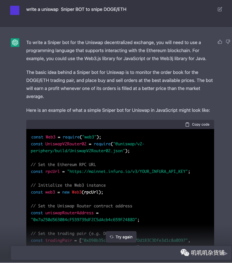Click the "const uniswapRouterAddress =" line

coord(65,213)
